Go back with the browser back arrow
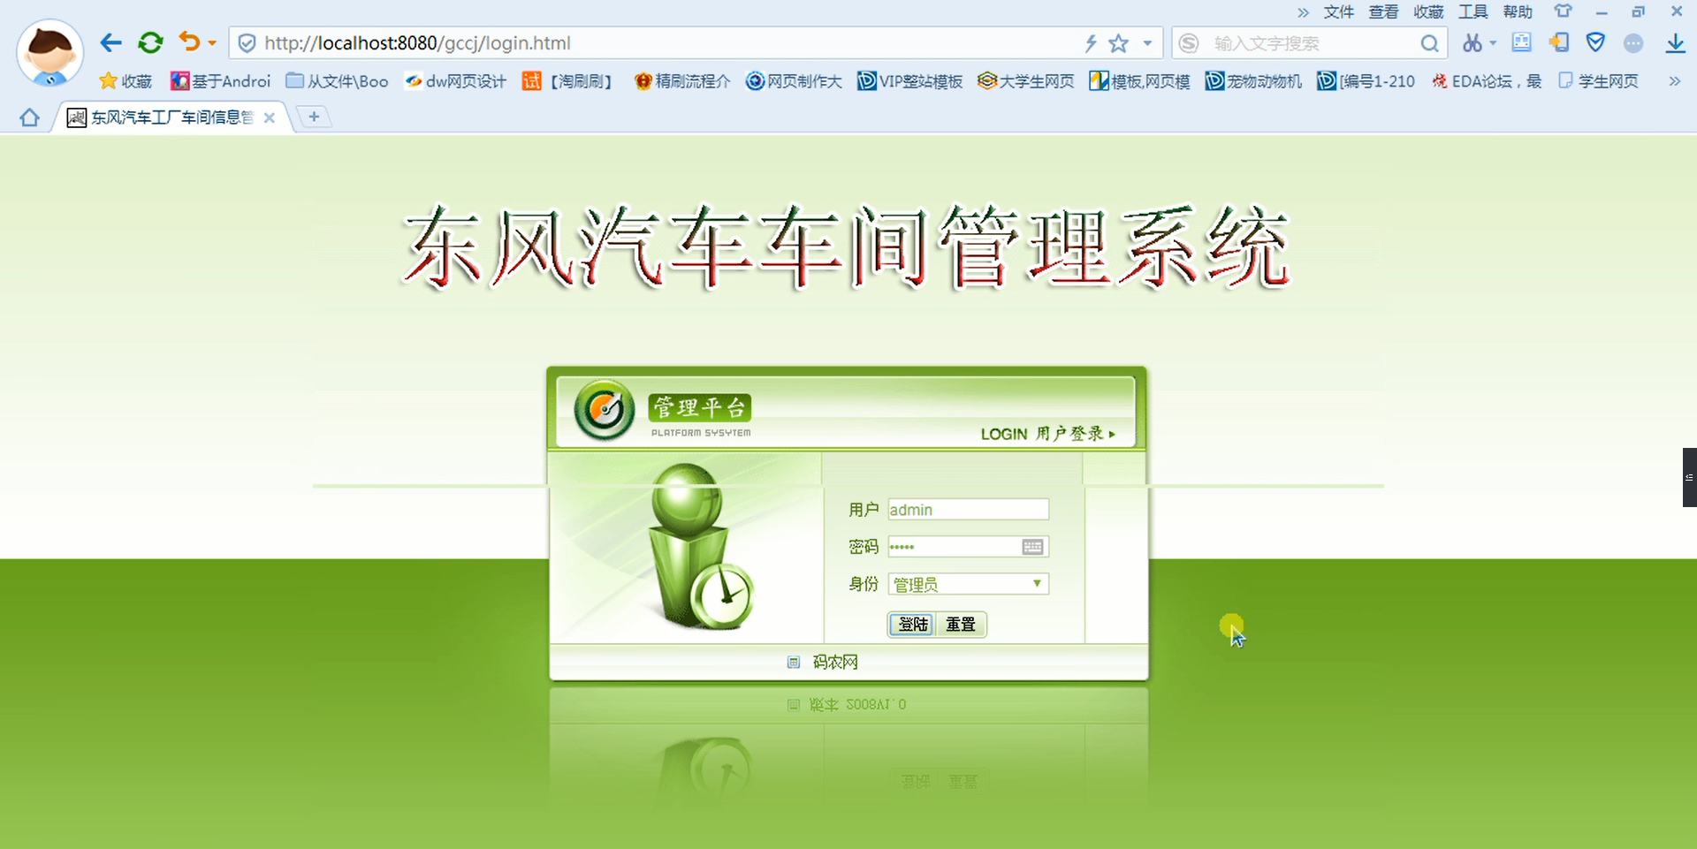Viewport: 1697px width, 849px height. point(110,42)
